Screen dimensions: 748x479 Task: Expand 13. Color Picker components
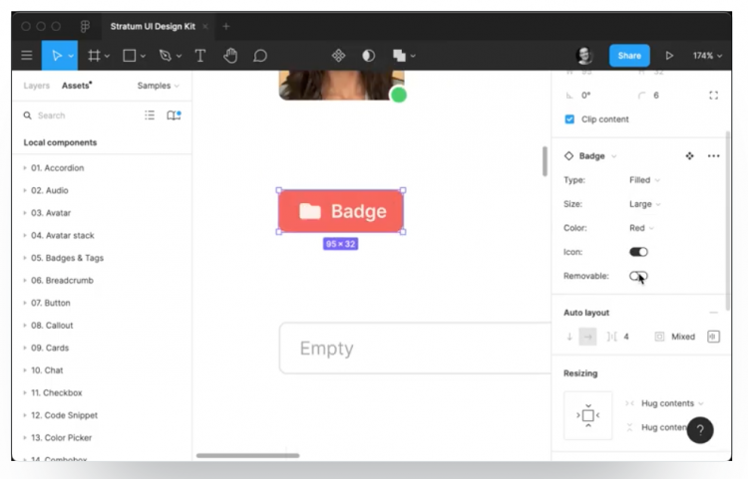(57, 437)
